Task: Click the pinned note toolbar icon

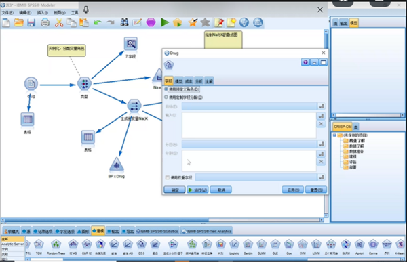Action: click(x=219, y=22)
